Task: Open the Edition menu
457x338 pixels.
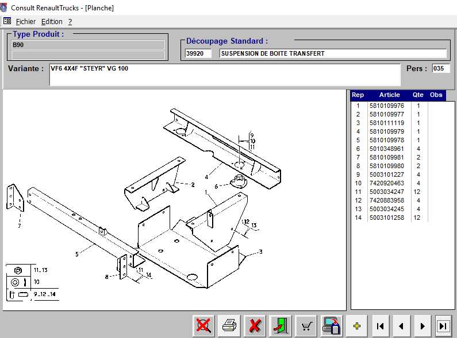Action: [x=52, y=21]
